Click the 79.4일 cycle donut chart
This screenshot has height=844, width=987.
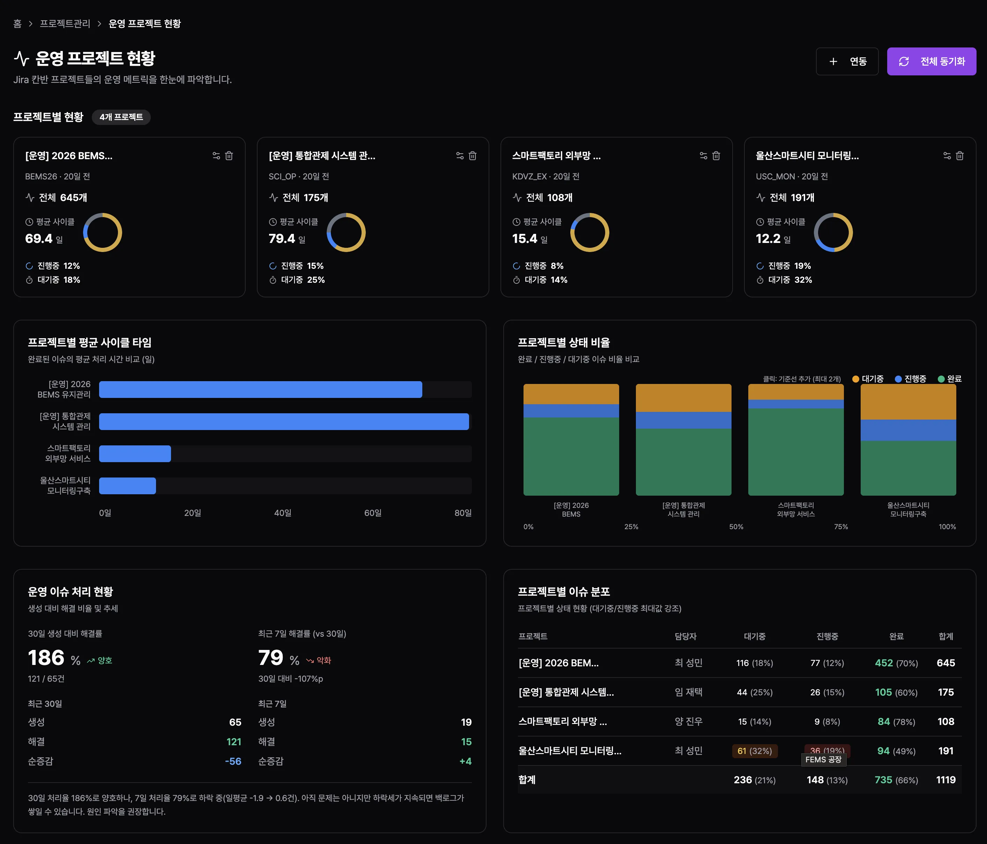pyautogui.click(x=346, y=232)
